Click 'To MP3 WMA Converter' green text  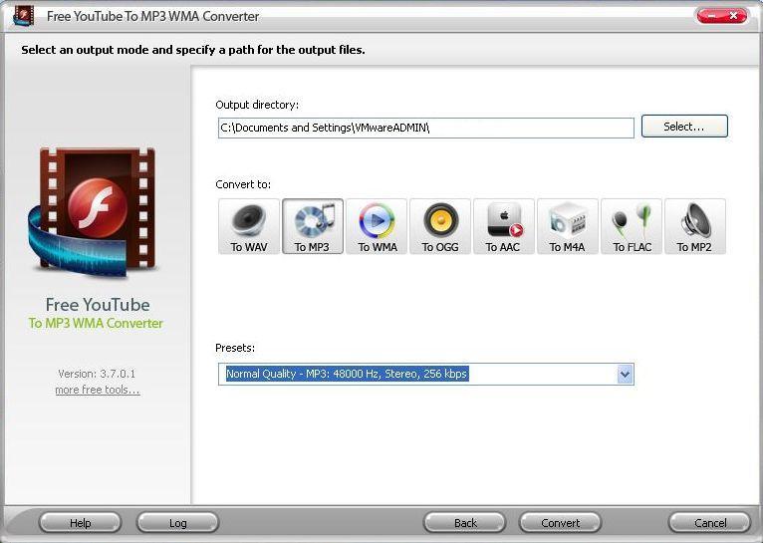click(96, 323)
